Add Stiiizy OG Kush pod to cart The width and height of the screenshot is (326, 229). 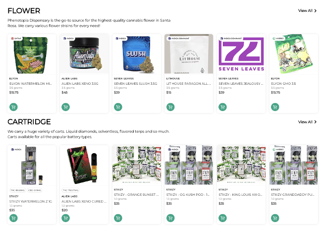170,218
